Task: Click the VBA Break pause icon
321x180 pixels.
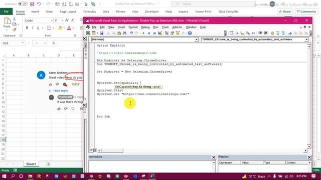Action: tap(149, 33)
